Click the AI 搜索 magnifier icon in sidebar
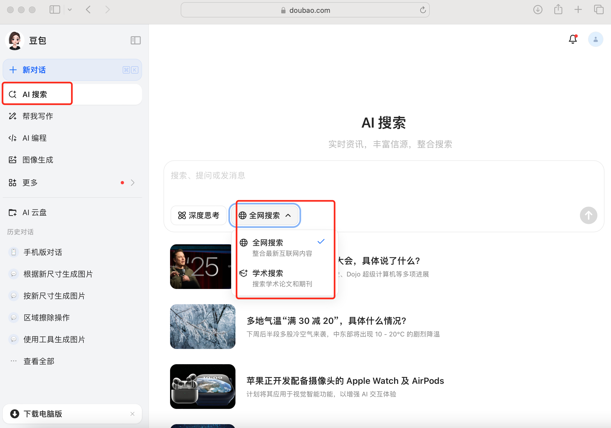This screenshot has height=428, width=611. coord(13,94)
